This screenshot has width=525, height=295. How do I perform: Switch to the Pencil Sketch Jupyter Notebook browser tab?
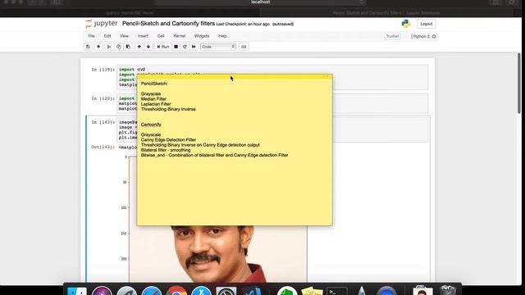386,13
